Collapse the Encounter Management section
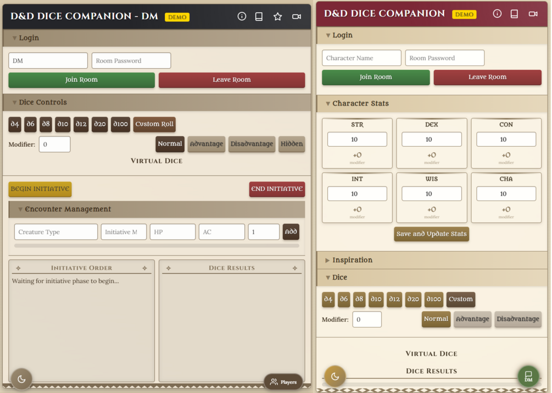Viewport: 552px width, 393px height. coord(157,209)
